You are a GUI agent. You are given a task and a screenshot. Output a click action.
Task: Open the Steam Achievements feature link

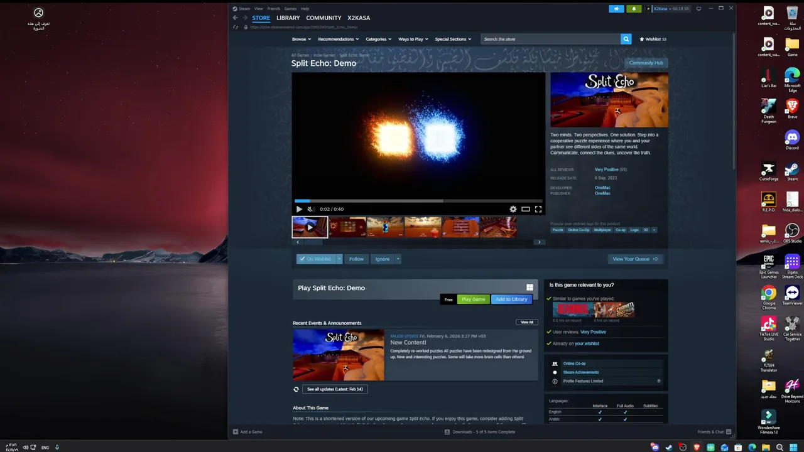coord(581,372)
